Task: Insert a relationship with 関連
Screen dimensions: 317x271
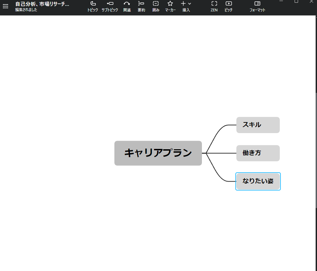Action: click(x=127, y=7)
